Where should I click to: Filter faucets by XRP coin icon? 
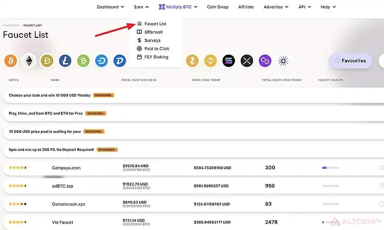pos(247,61)
